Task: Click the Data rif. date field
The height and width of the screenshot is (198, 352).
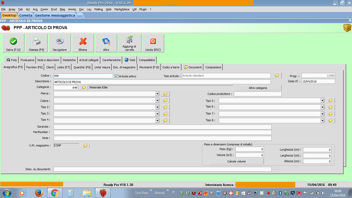Action: (318, 81)
